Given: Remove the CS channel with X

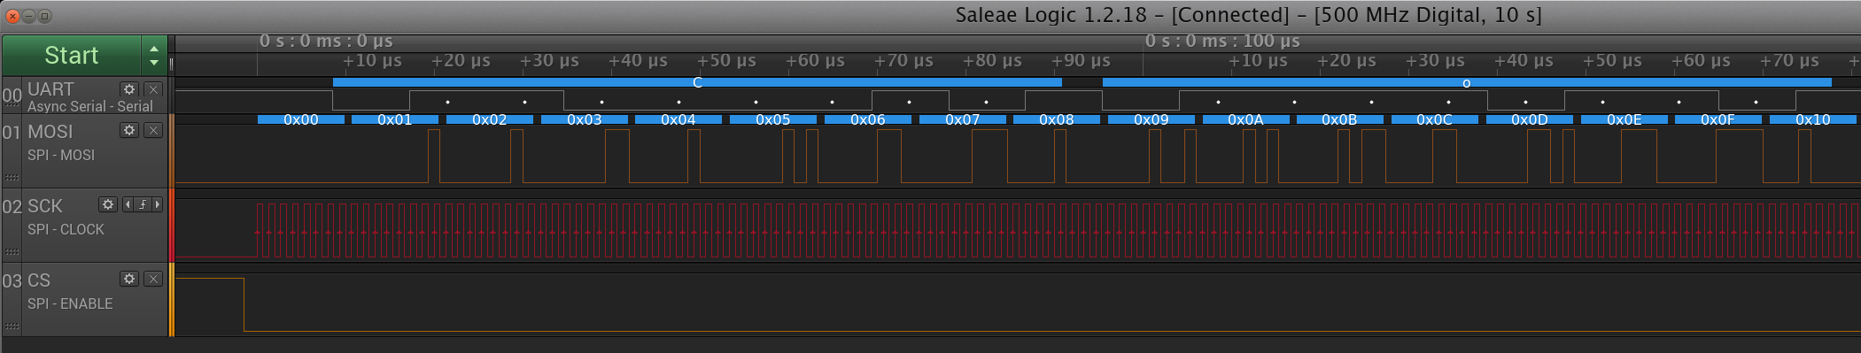Looking at the screenshot, I should (x=153, y=279).
